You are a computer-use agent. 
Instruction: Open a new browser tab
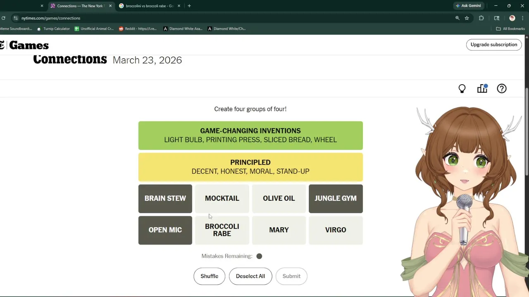click(x=189, y=6)
